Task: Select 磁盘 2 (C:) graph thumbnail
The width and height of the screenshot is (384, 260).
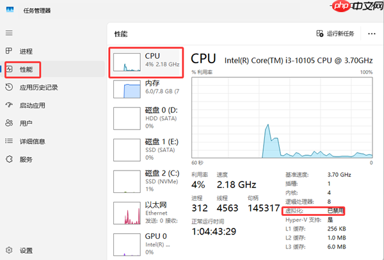Action: (x=127, y=181)
